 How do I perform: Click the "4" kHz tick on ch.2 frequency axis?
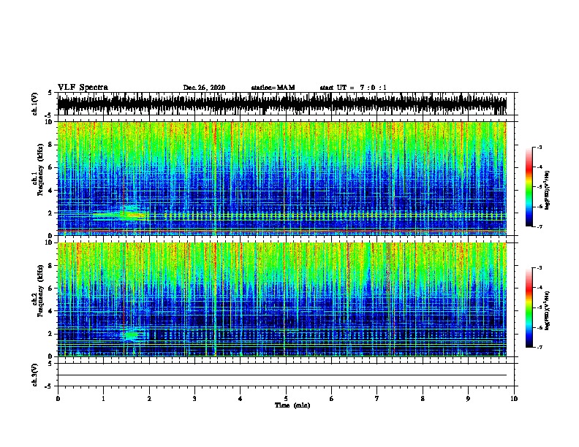click(x=50, y=311)
